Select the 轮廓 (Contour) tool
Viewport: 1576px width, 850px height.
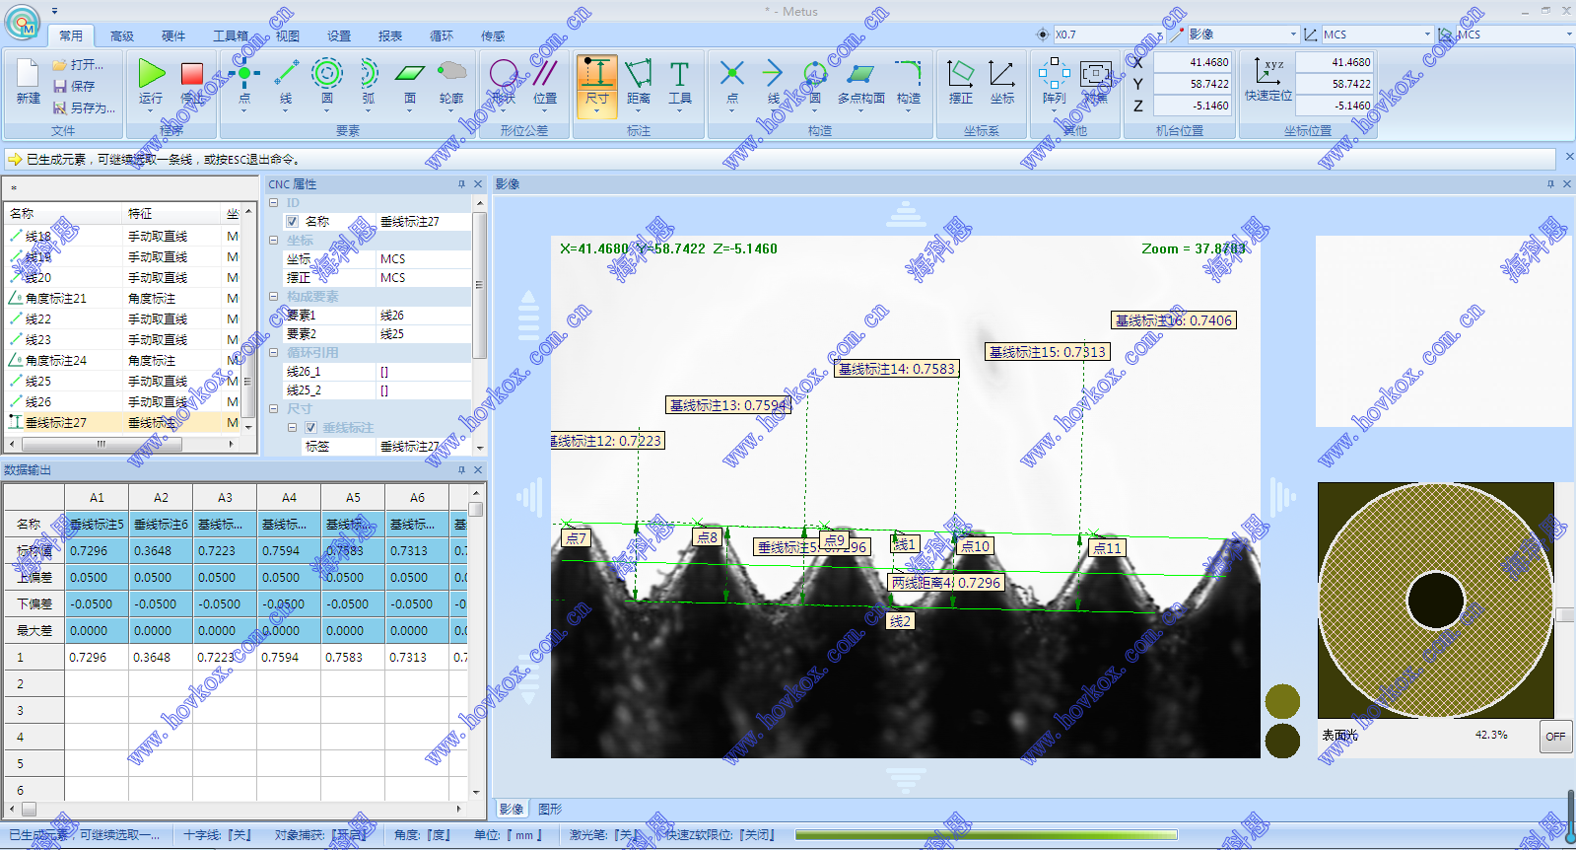(x=451, y=75)
